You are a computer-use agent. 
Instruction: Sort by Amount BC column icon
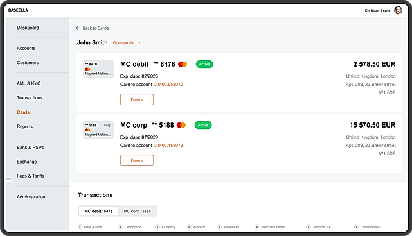219,227
